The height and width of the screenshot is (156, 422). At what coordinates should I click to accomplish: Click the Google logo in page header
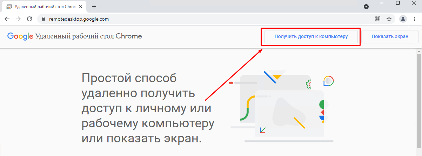(x=20, y=36)
